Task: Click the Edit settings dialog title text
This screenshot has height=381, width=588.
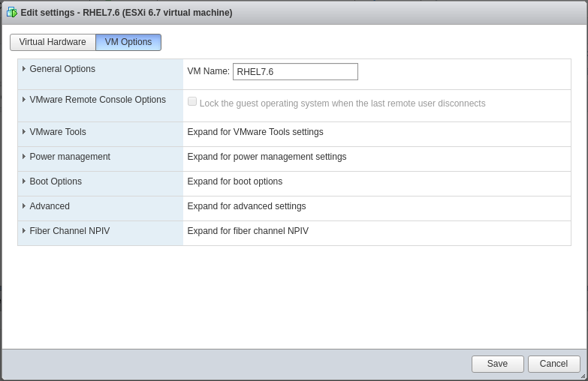Action: pyautogui.click(x=126, y=13)
